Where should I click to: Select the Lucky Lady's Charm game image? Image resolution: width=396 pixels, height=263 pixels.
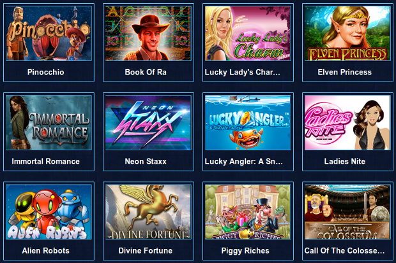pos(248,34)
